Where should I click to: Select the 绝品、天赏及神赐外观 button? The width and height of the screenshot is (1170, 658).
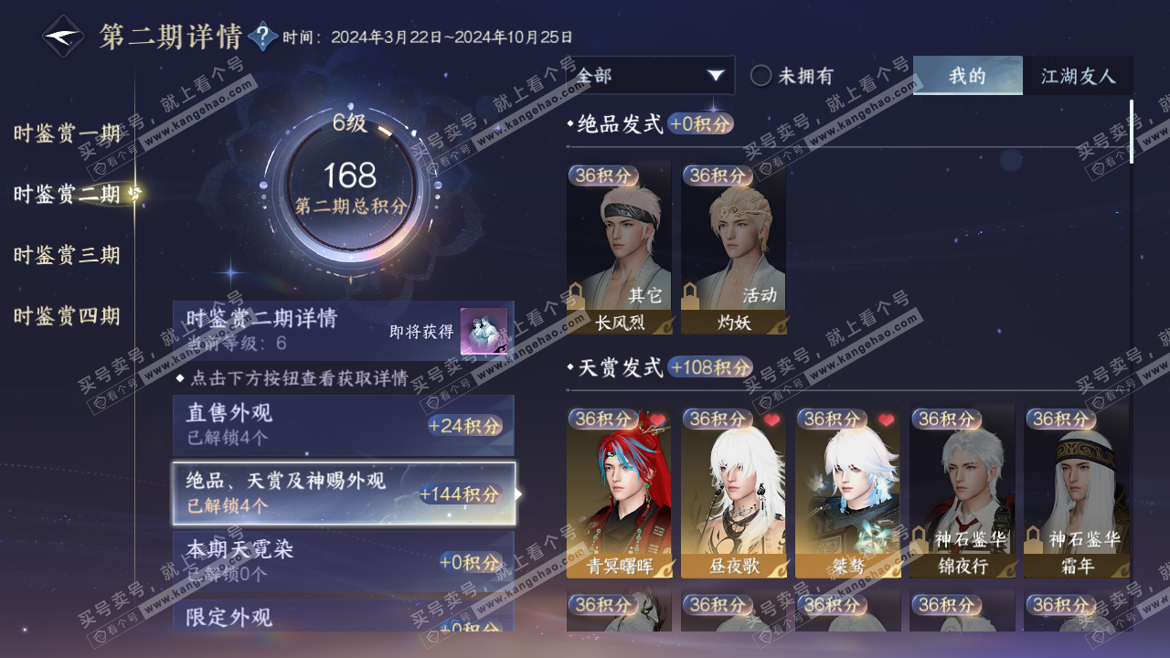pos(344,493)
